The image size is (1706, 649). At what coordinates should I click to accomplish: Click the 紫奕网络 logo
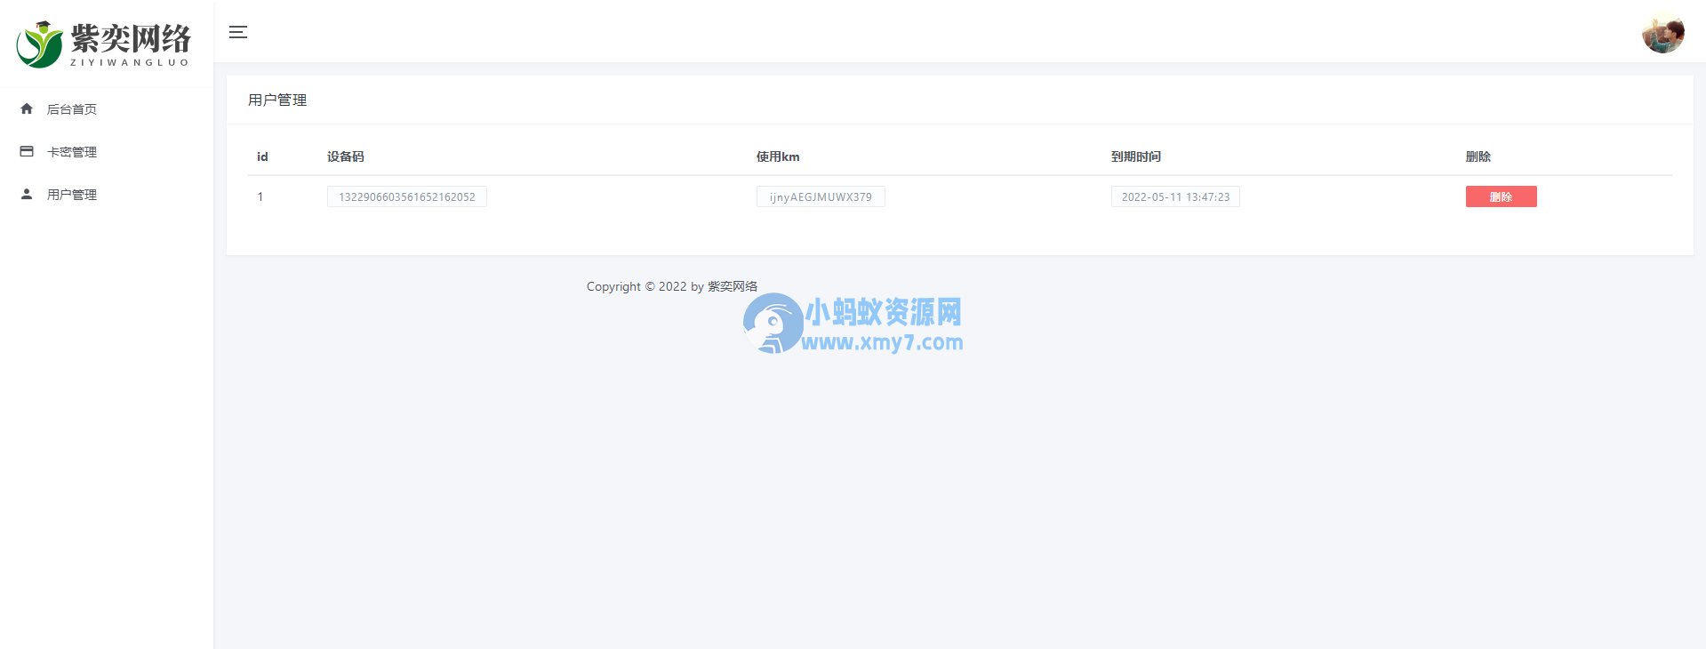tap(103, 44)
